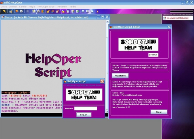Tile windows vertically via toolbar icon
The width and height of the screenshot is (194, 139).
[88, 11]
